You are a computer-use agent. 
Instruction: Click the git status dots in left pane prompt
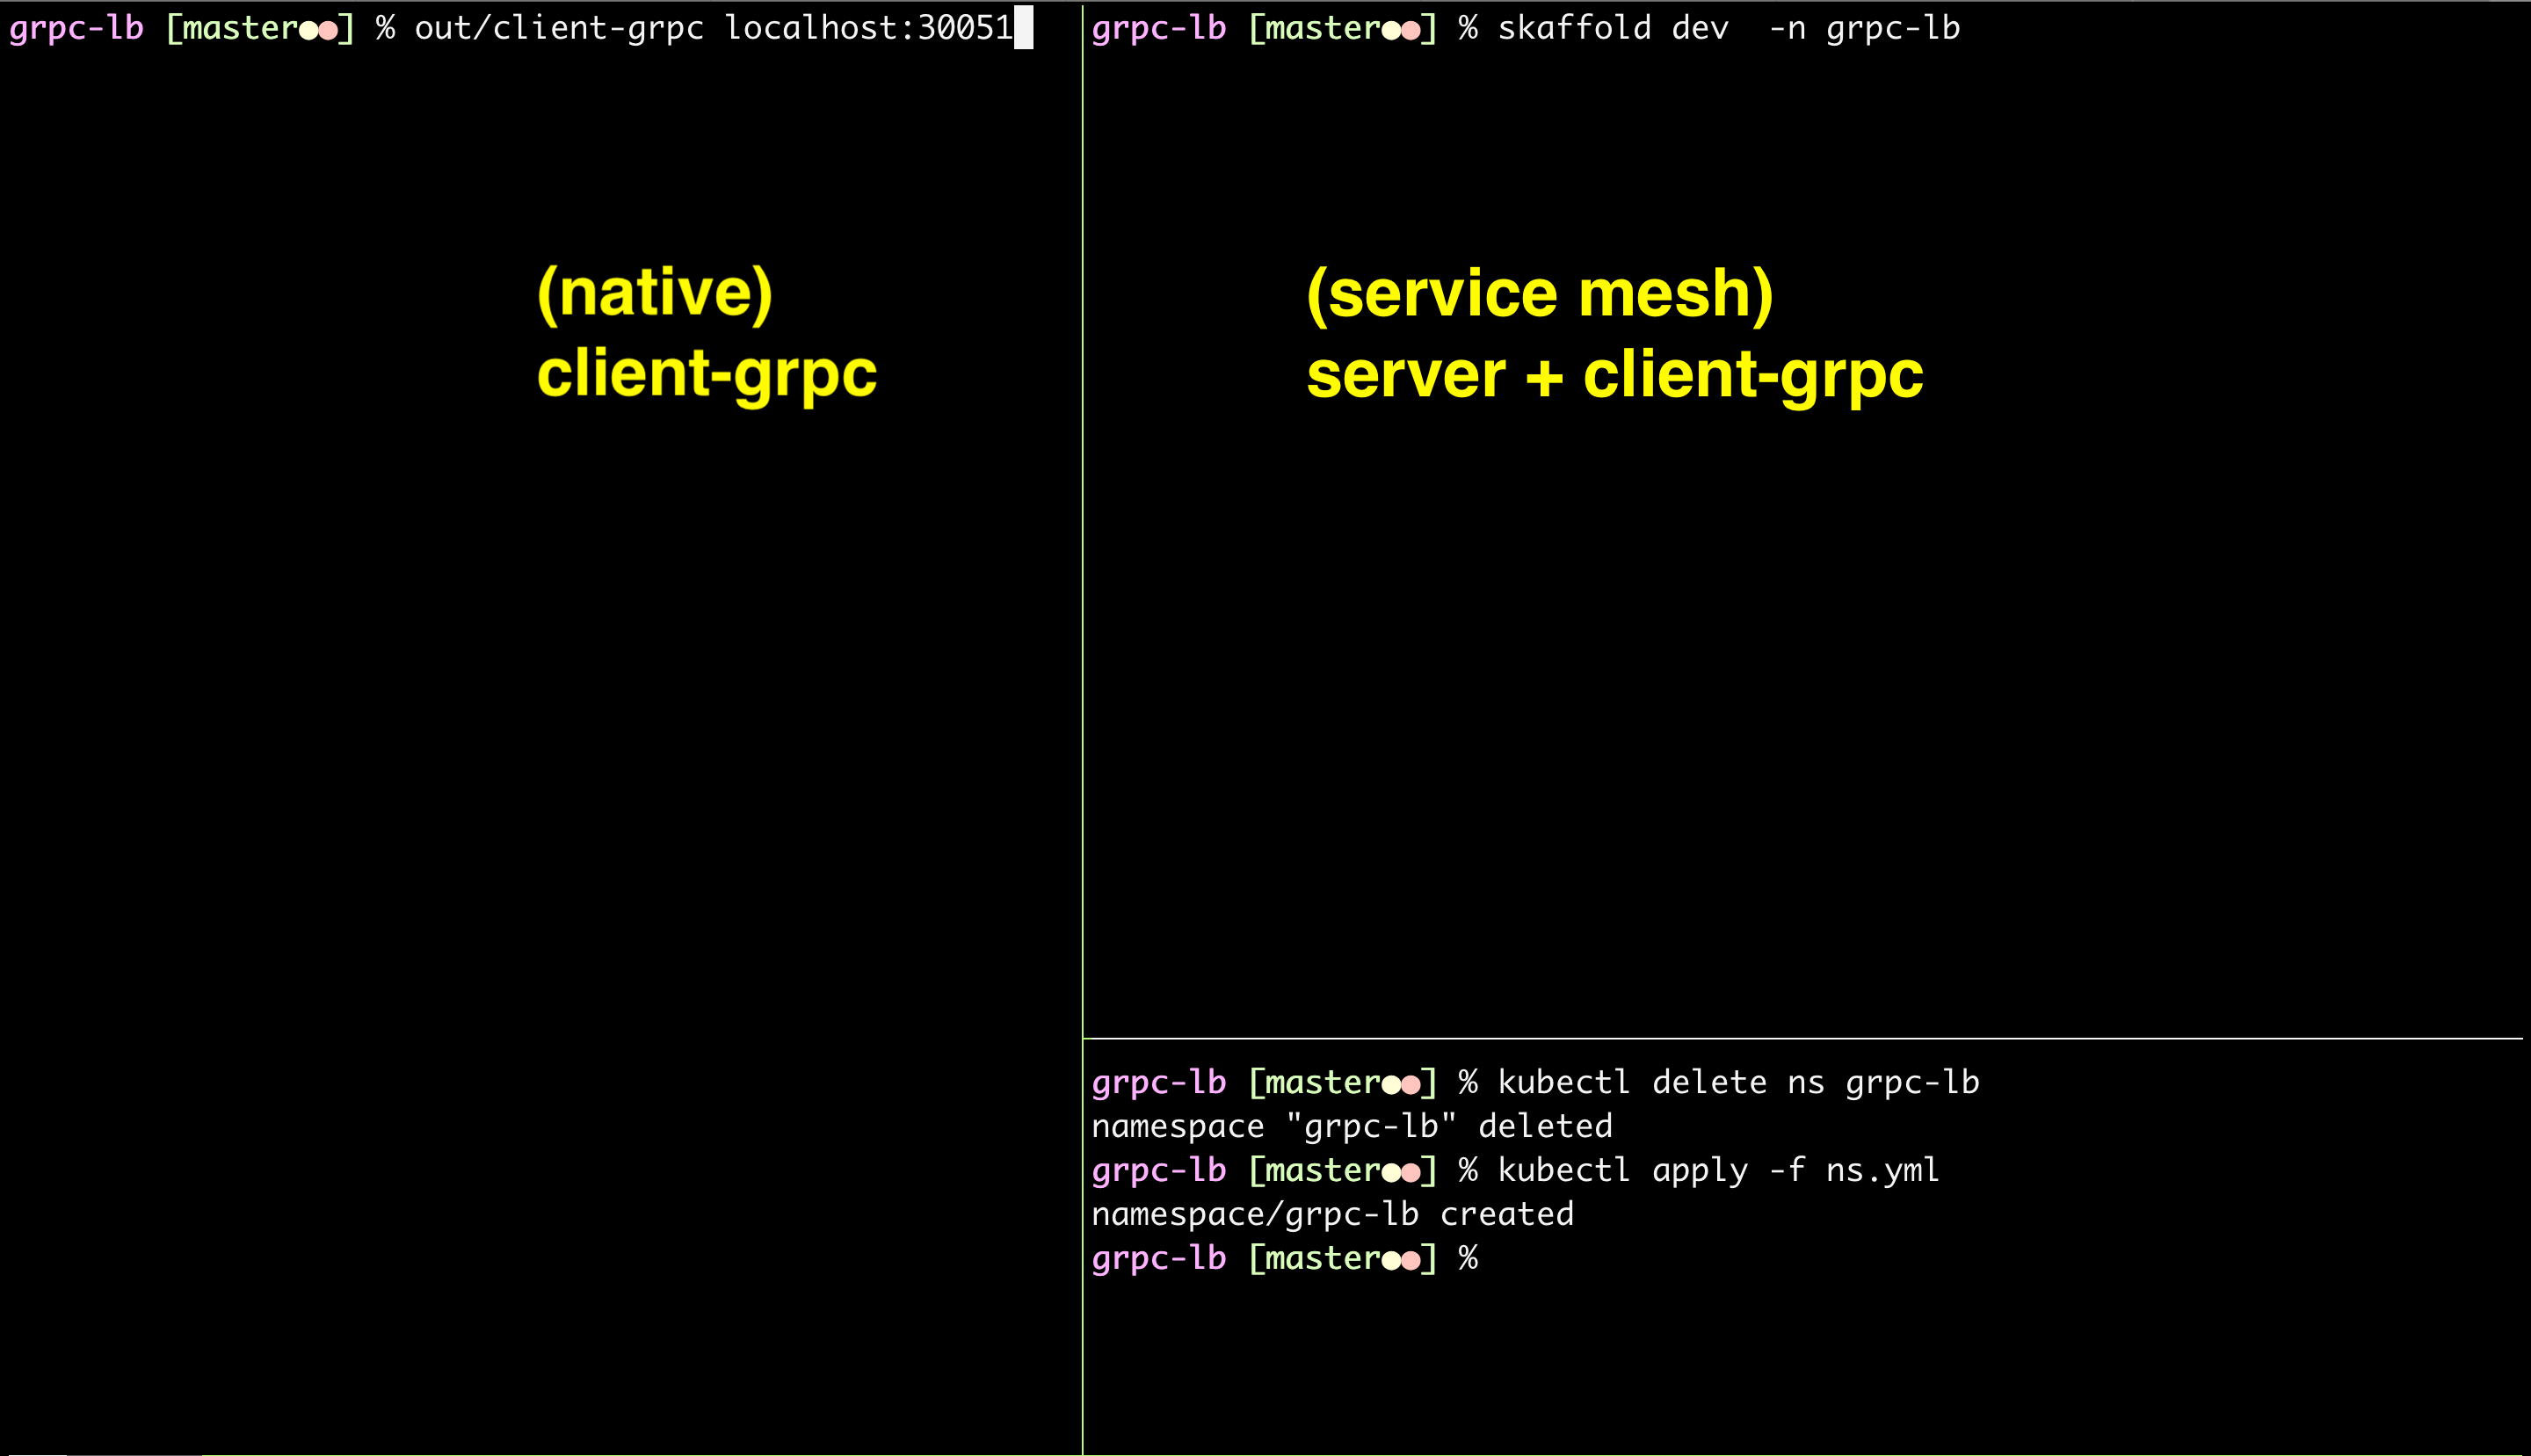coord(318,30)
